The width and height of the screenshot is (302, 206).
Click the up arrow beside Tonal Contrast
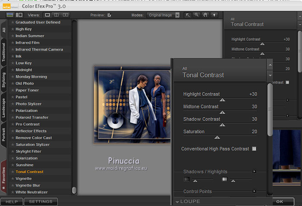click(270, 65)
